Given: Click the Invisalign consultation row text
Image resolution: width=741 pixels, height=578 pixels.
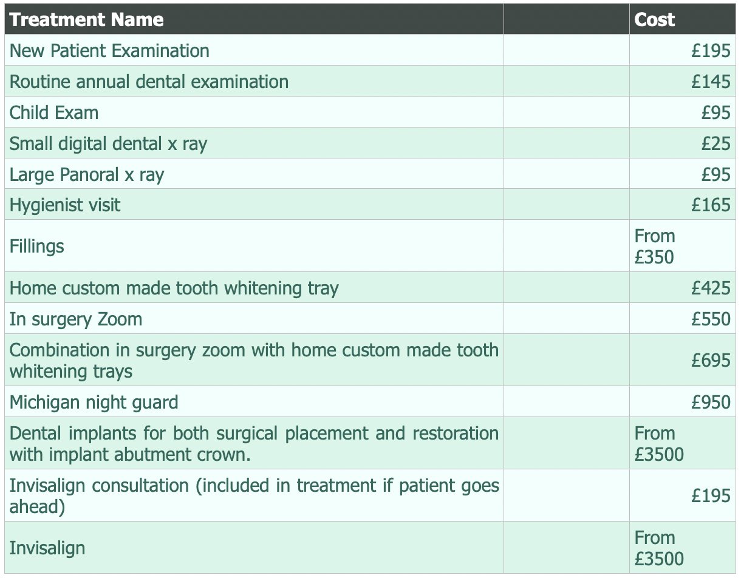Looking at the screenshot, I should (x=254, y=496).
